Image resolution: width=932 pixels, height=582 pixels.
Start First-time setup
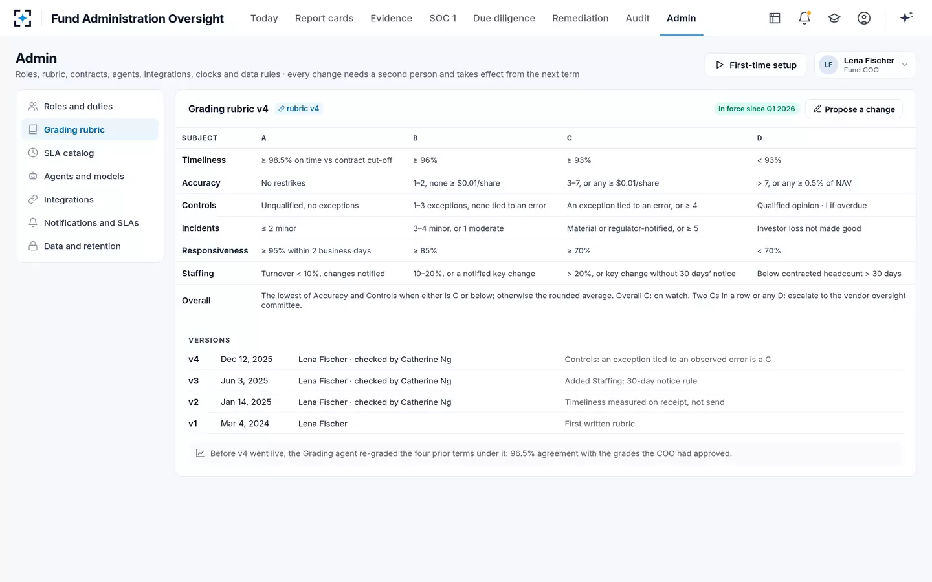tap(755, 65)
